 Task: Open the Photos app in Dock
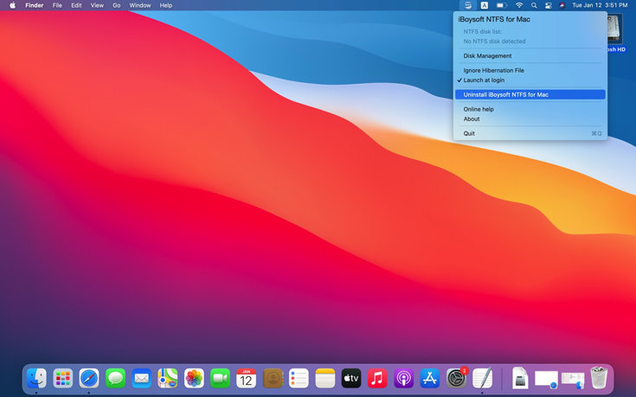(x=194, y=378)
